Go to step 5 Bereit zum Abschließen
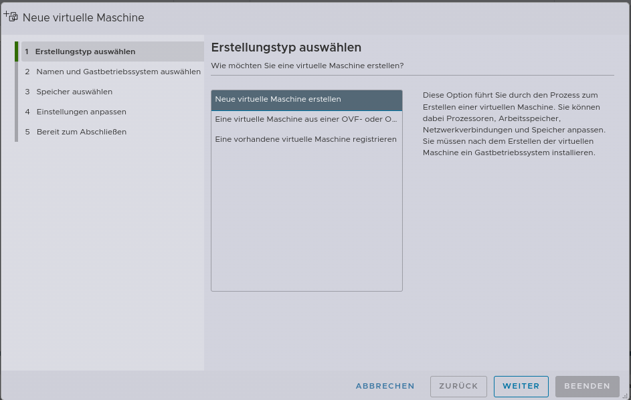Image resolution: width=631 pixels, height=400 pixels. [80, 132]
